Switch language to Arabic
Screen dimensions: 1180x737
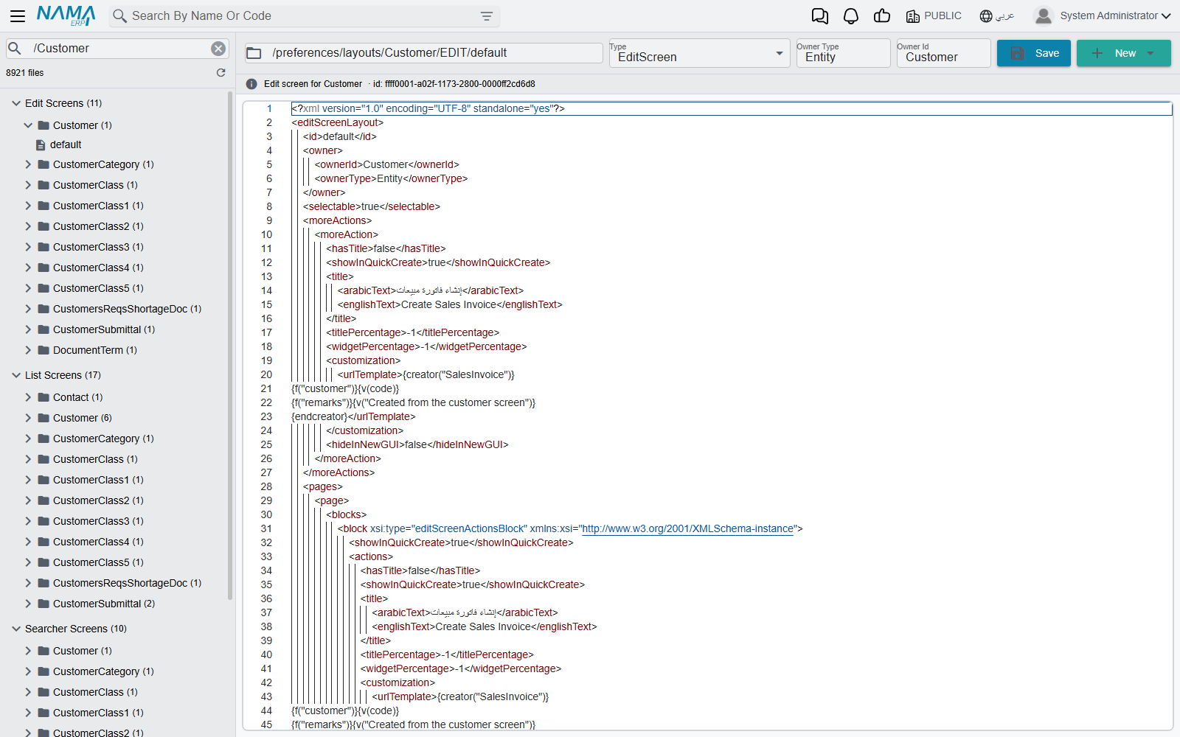click(997, 16)
